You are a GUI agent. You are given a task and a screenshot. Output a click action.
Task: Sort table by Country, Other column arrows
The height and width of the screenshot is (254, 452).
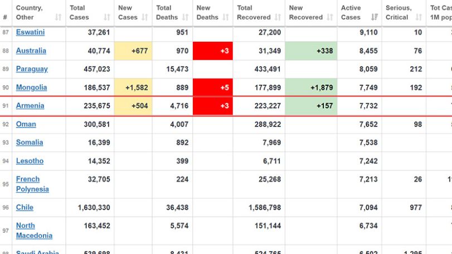pos(58,17)
